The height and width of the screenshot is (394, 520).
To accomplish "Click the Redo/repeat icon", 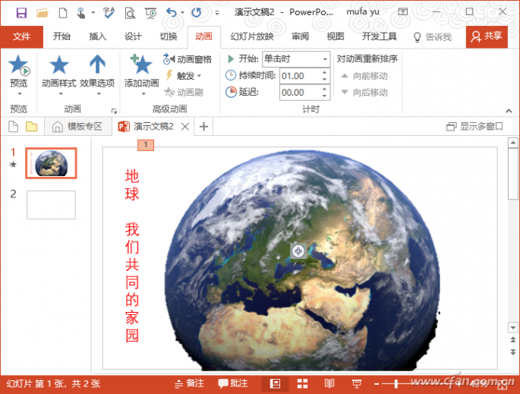I will pyautogui.click(x=197, y=13).
